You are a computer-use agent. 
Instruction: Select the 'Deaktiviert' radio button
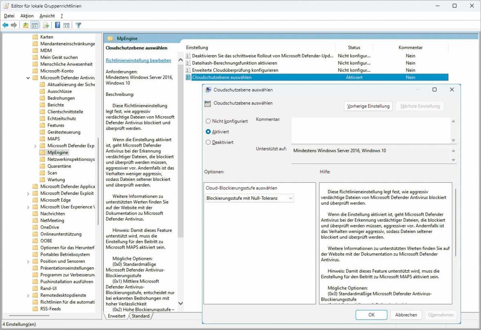pos(208,142)
